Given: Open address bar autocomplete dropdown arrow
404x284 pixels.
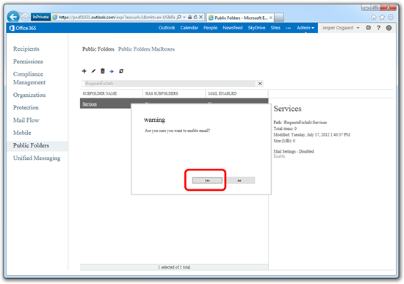Looking at the screenshot, I should pyautogui.click(x=184, y=18).
